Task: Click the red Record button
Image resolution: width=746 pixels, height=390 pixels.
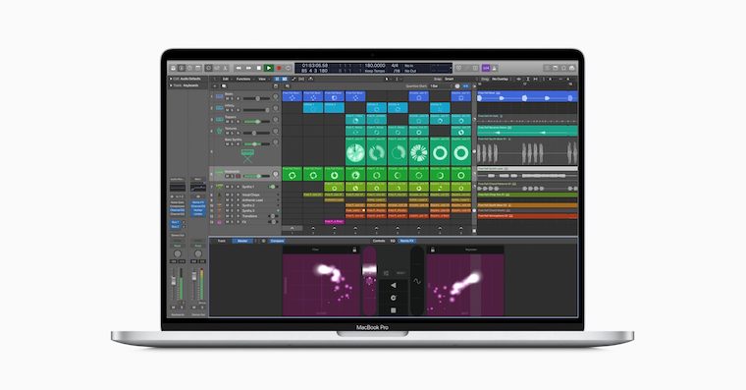Action: (279, 68)
